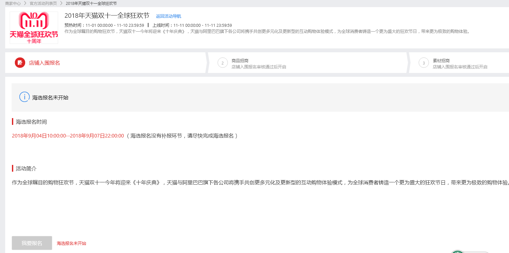Switch to the 商品招商 step
This screenshot has height=253, width=509.
(x=240, y=61)
